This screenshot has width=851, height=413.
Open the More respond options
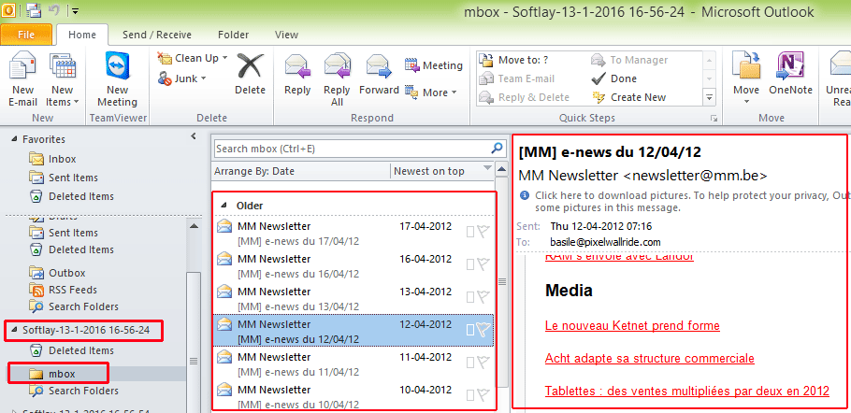[431, 93]
